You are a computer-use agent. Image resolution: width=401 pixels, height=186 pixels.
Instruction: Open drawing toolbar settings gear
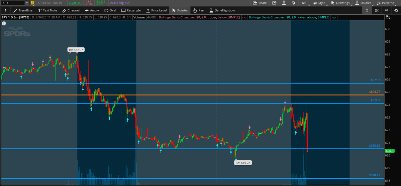pyautogui.click(x=396, y=10)
